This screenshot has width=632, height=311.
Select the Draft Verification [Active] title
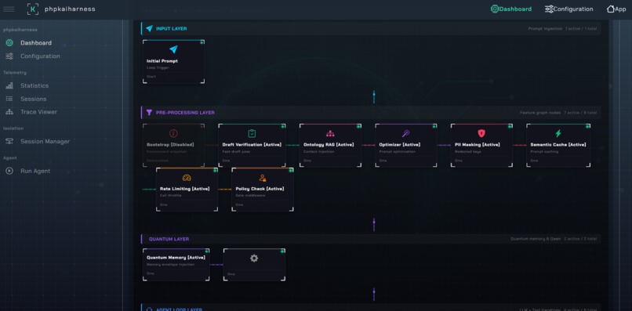(x=251, y=145)
